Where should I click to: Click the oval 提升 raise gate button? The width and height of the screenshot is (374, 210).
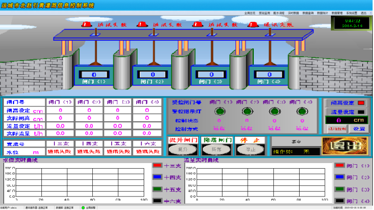[183, 150]
